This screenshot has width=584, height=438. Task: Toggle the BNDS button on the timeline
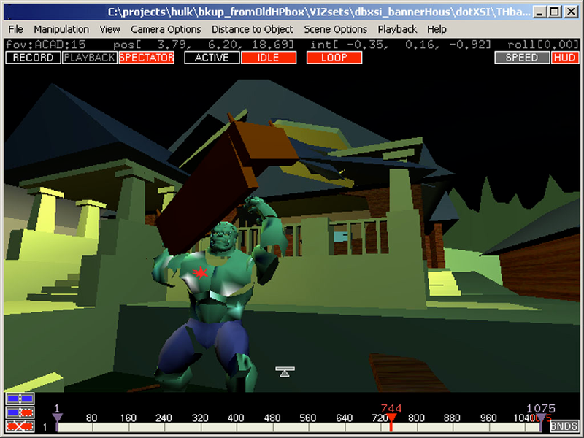coord(564,426)
